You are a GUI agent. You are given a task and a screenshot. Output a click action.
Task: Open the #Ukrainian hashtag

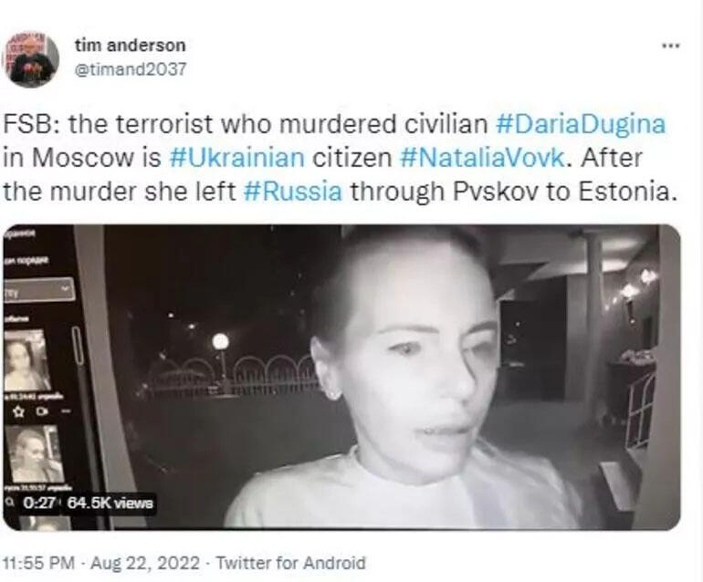pos(236,158)
